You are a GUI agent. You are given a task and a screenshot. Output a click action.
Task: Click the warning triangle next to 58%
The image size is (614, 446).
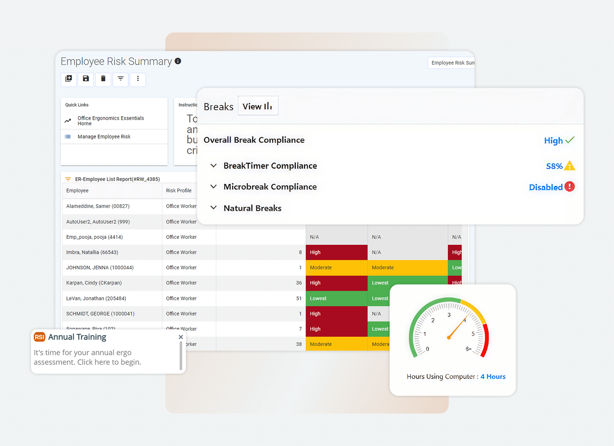point(571,166)
